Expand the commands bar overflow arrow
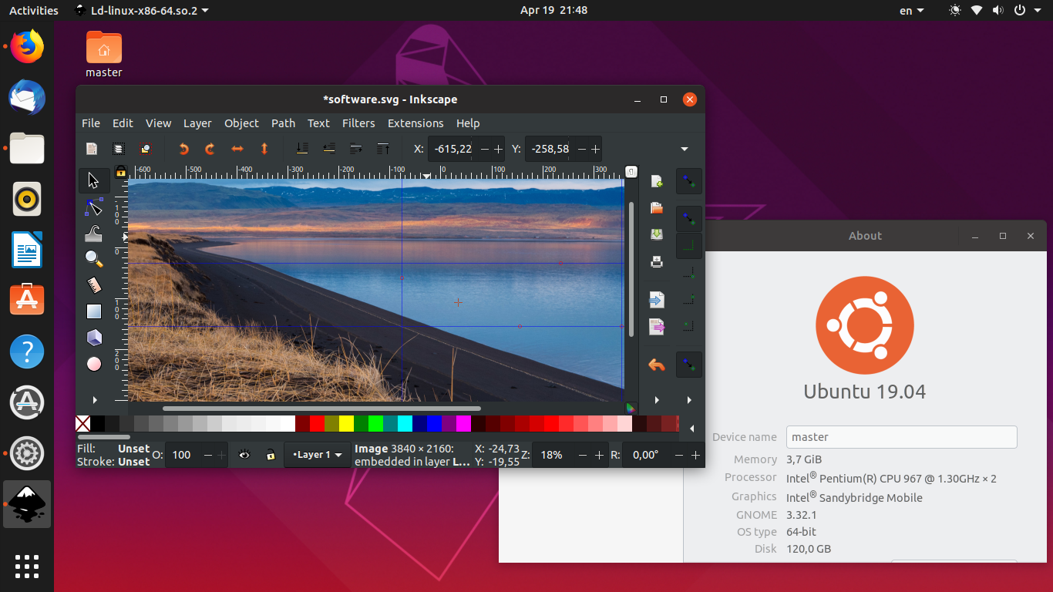 click(x=657, y=400)
